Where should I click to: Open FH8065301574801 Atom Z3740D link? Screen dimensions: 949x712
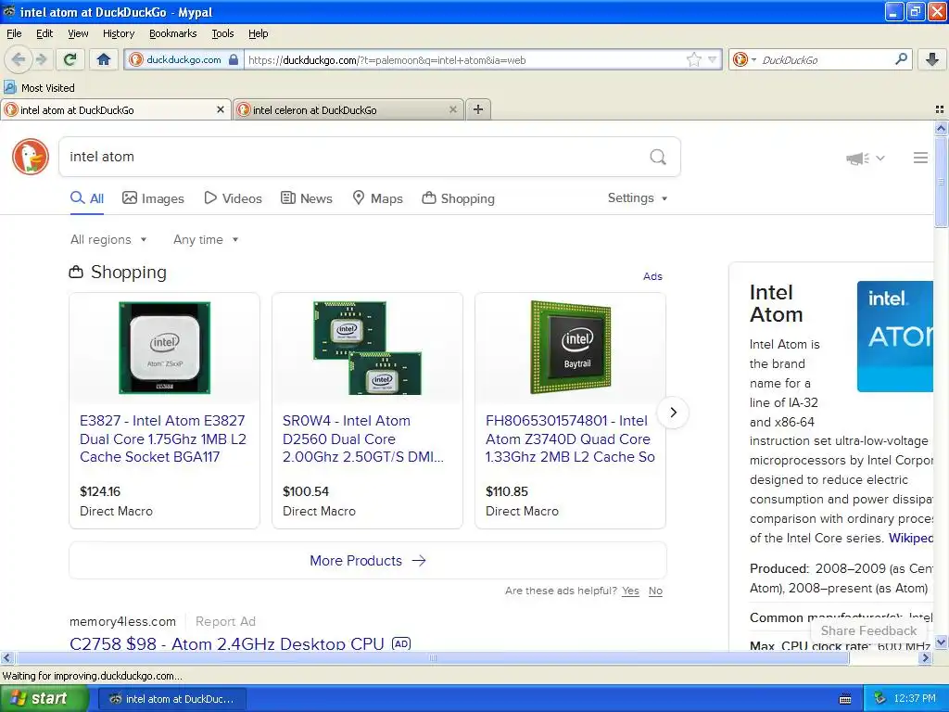(x=570, y=439)
